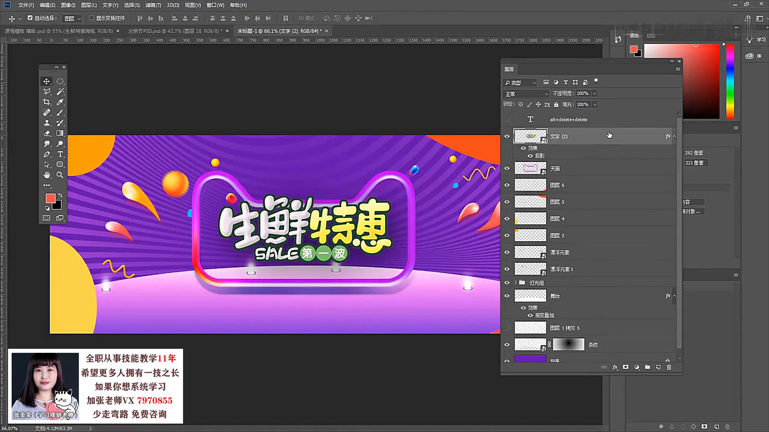Image resolution: width=769 pixels, height=432 pixels.
Task: Select the Horizontal Type tool
Action: click(60, 154)
